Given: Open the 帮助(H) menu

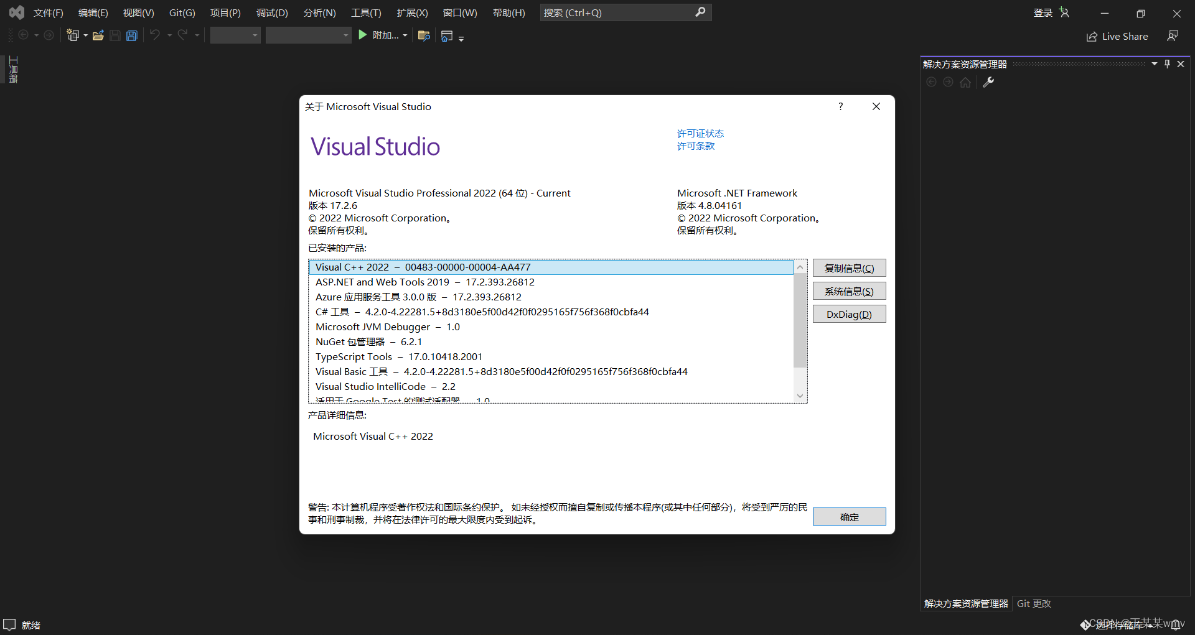Looking at the screenshot, I should coord(508,12).
